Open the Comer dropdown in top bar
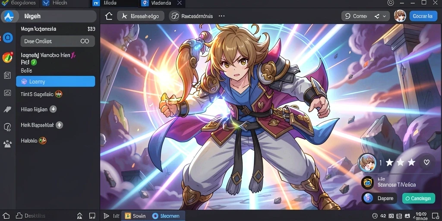This screenshot has width=442, height=221. click(356, 16)
